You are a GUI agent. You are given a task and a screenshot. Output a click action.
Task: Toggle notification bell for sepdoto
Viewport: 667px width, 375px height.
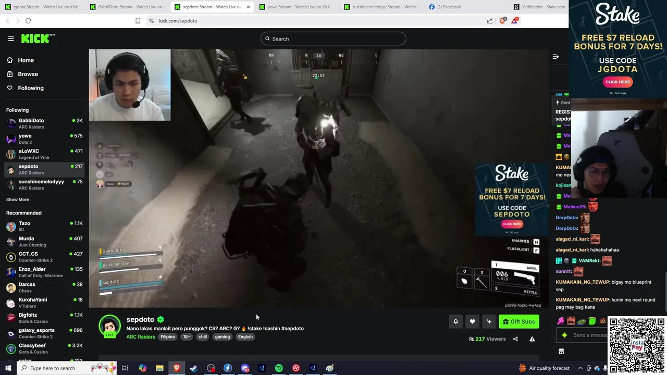tap(455, 321)
